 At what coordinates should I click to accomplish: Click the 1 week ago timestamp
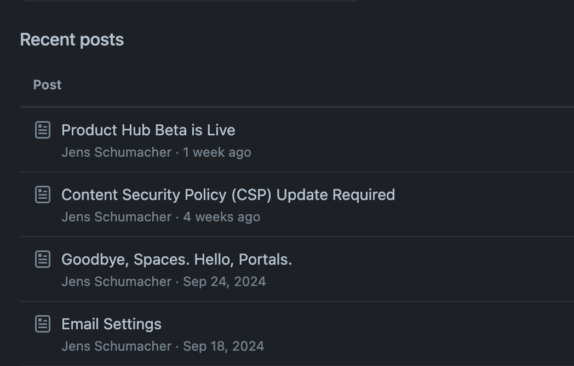217,152
